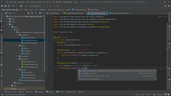
Task: Open the Auto-build tool window
Action: [71, 92]
